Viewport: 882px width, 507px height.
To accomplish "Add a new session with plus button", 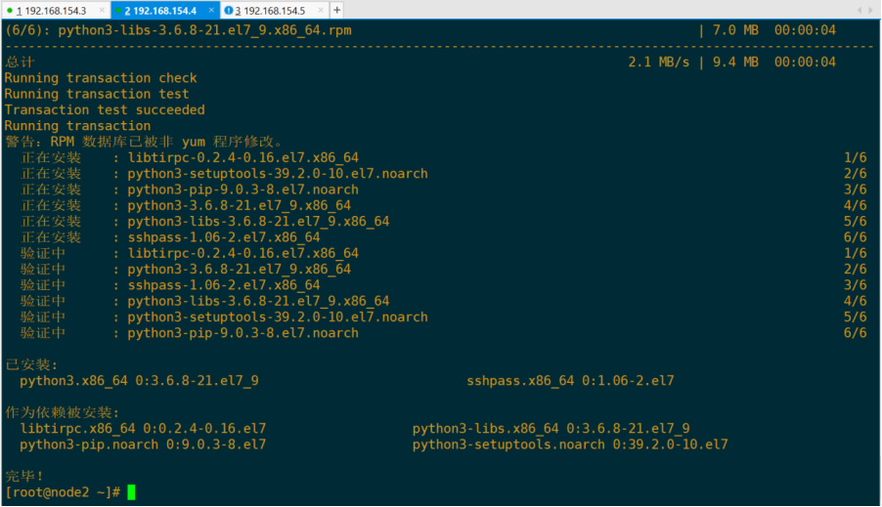I will click(337, 10).
